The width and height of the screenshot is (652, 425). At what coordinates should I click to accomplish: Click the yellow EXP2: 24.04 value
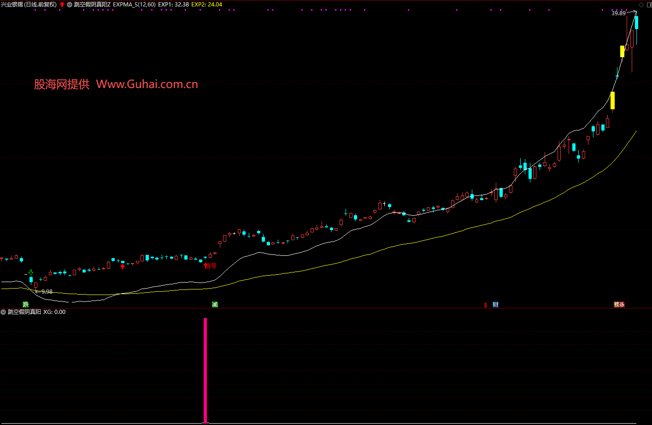(x=206, y=5)
